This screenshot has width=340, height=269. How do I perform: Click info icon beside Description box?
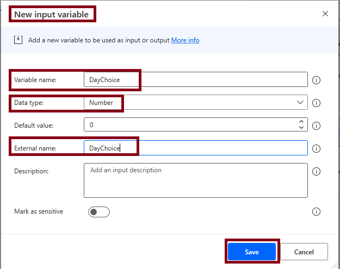point(316,171)
